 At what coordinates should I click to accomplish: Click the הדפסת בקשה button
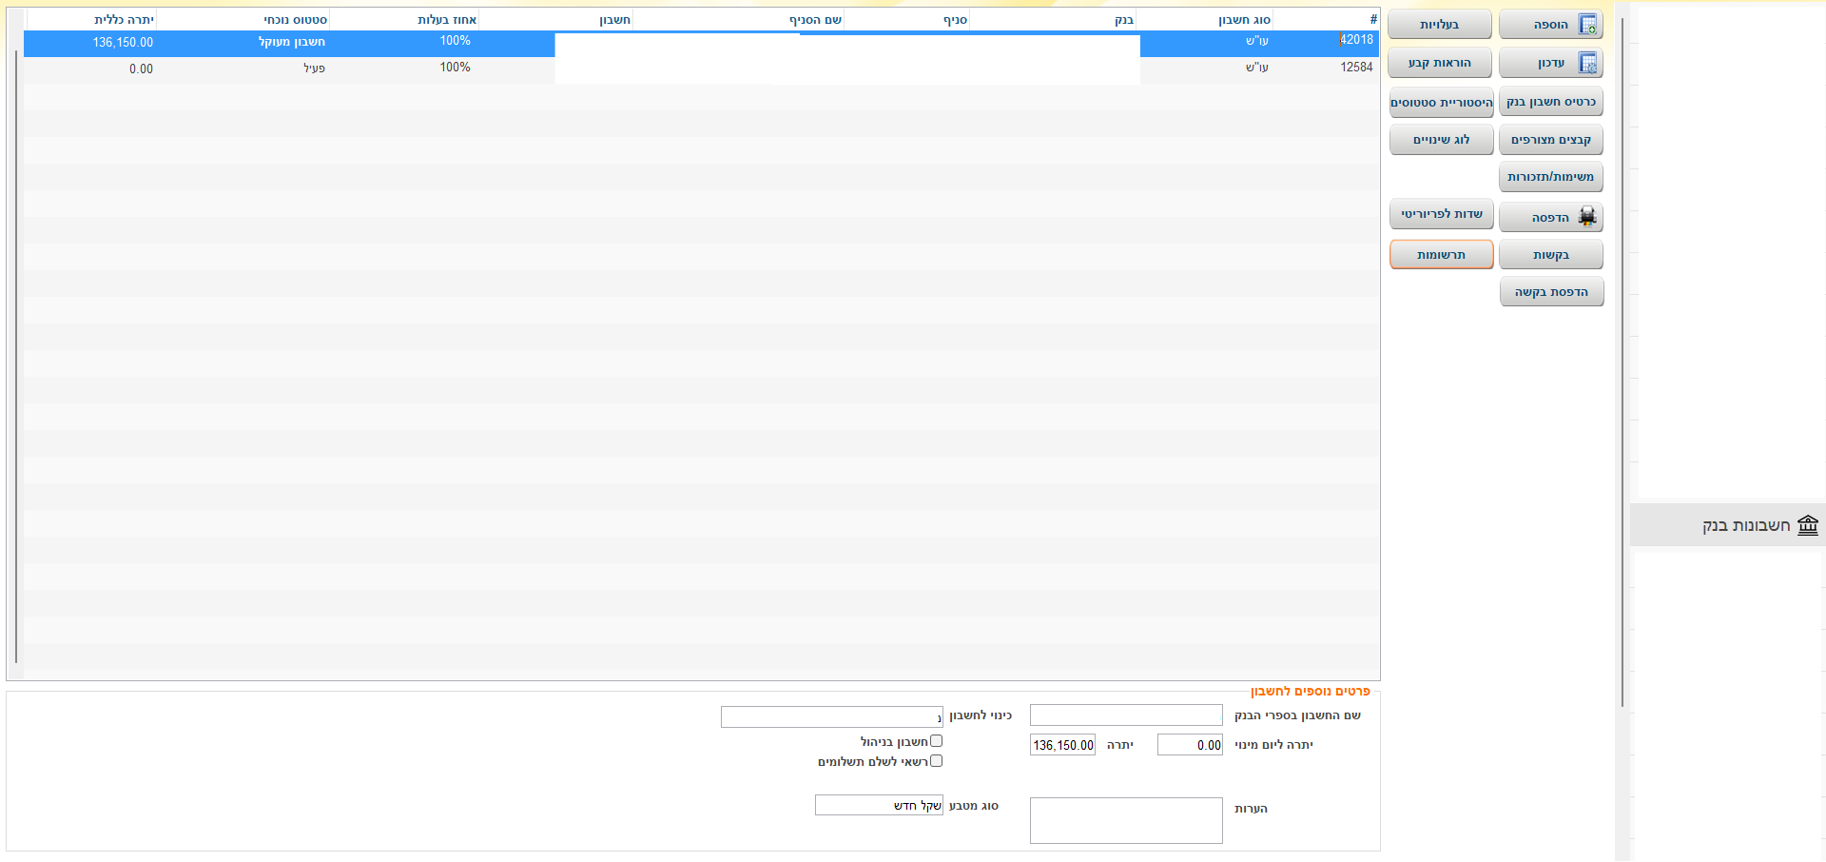click(1551, 292)
